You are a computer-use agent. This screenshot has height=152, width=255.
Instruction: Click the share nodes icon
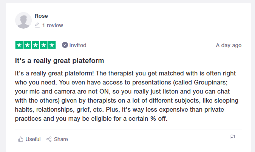(49, 139)
